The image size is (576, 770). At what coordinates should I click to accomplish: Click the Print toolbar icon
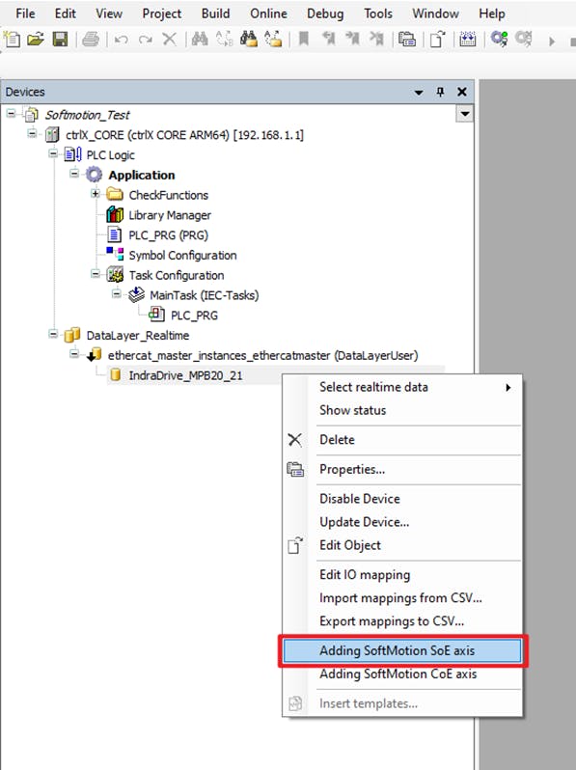(91, 39)
